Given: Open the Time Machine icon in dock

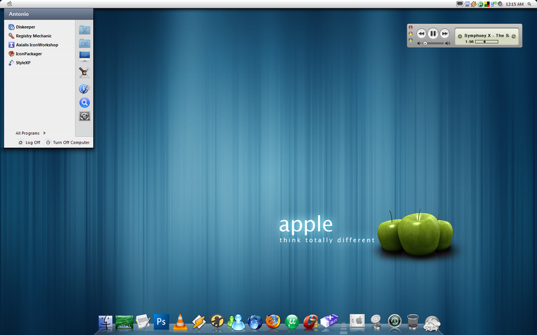Looking at the screenshot, I should pyautogui.click(x=394, y=322).
